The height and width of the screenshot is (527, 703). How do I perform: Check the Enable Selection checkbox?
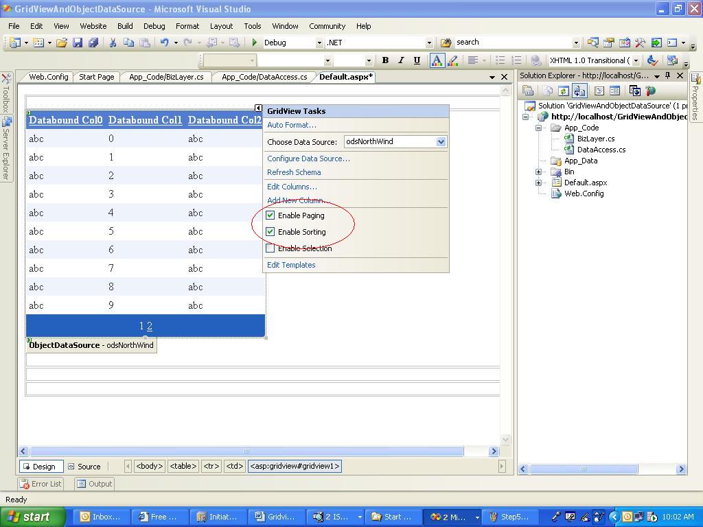(270, 248)
